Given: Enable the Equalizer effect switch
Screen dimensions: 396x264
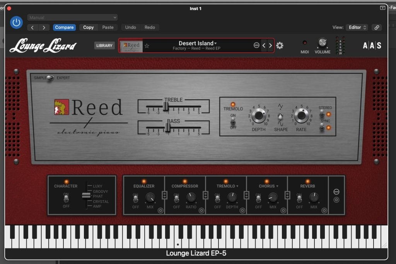Looking at the screenshot, I should pos(136,199).
